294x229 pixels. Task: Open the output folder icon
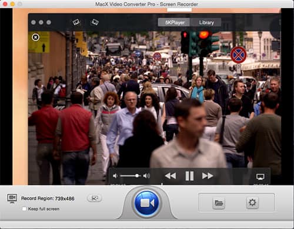tap(219, 203)
